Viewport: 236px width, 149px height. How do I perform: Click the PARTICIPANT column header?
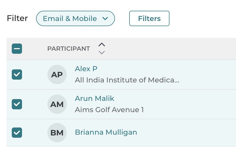click(x=69, y=49)
